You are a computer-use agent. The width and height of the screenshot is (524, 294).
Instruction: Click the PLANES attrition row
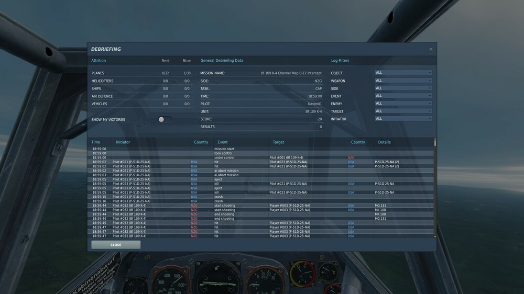[141, 73]
